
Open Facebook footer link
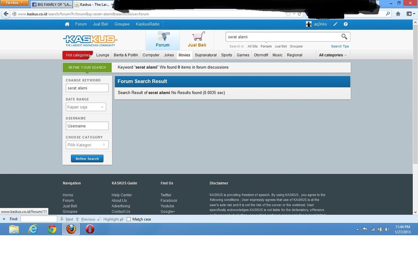[169, 201]
